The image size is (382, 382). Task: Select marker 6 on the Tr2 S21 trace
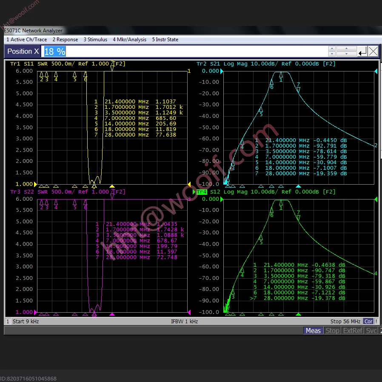click(272, 83)
